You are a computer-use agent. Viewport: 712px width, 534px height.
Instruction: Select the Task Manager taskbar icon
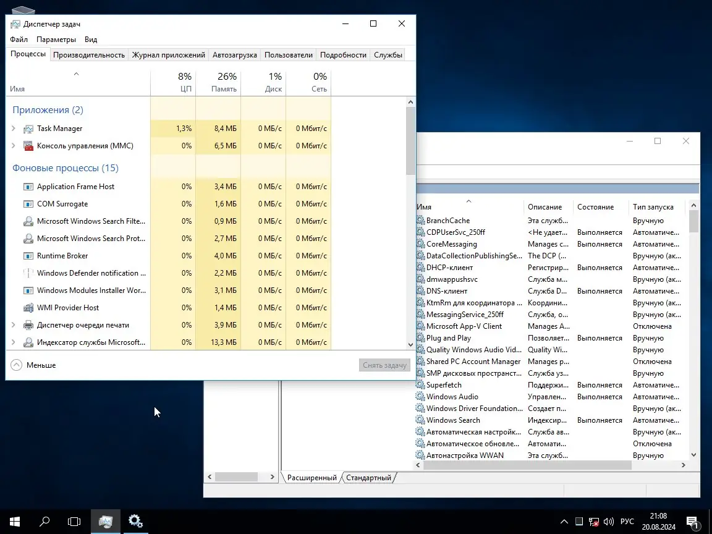pos(105,521)
